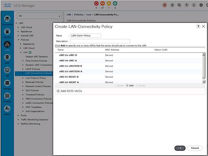Select the LAN section icon in sidebar

tap(7, 44)
